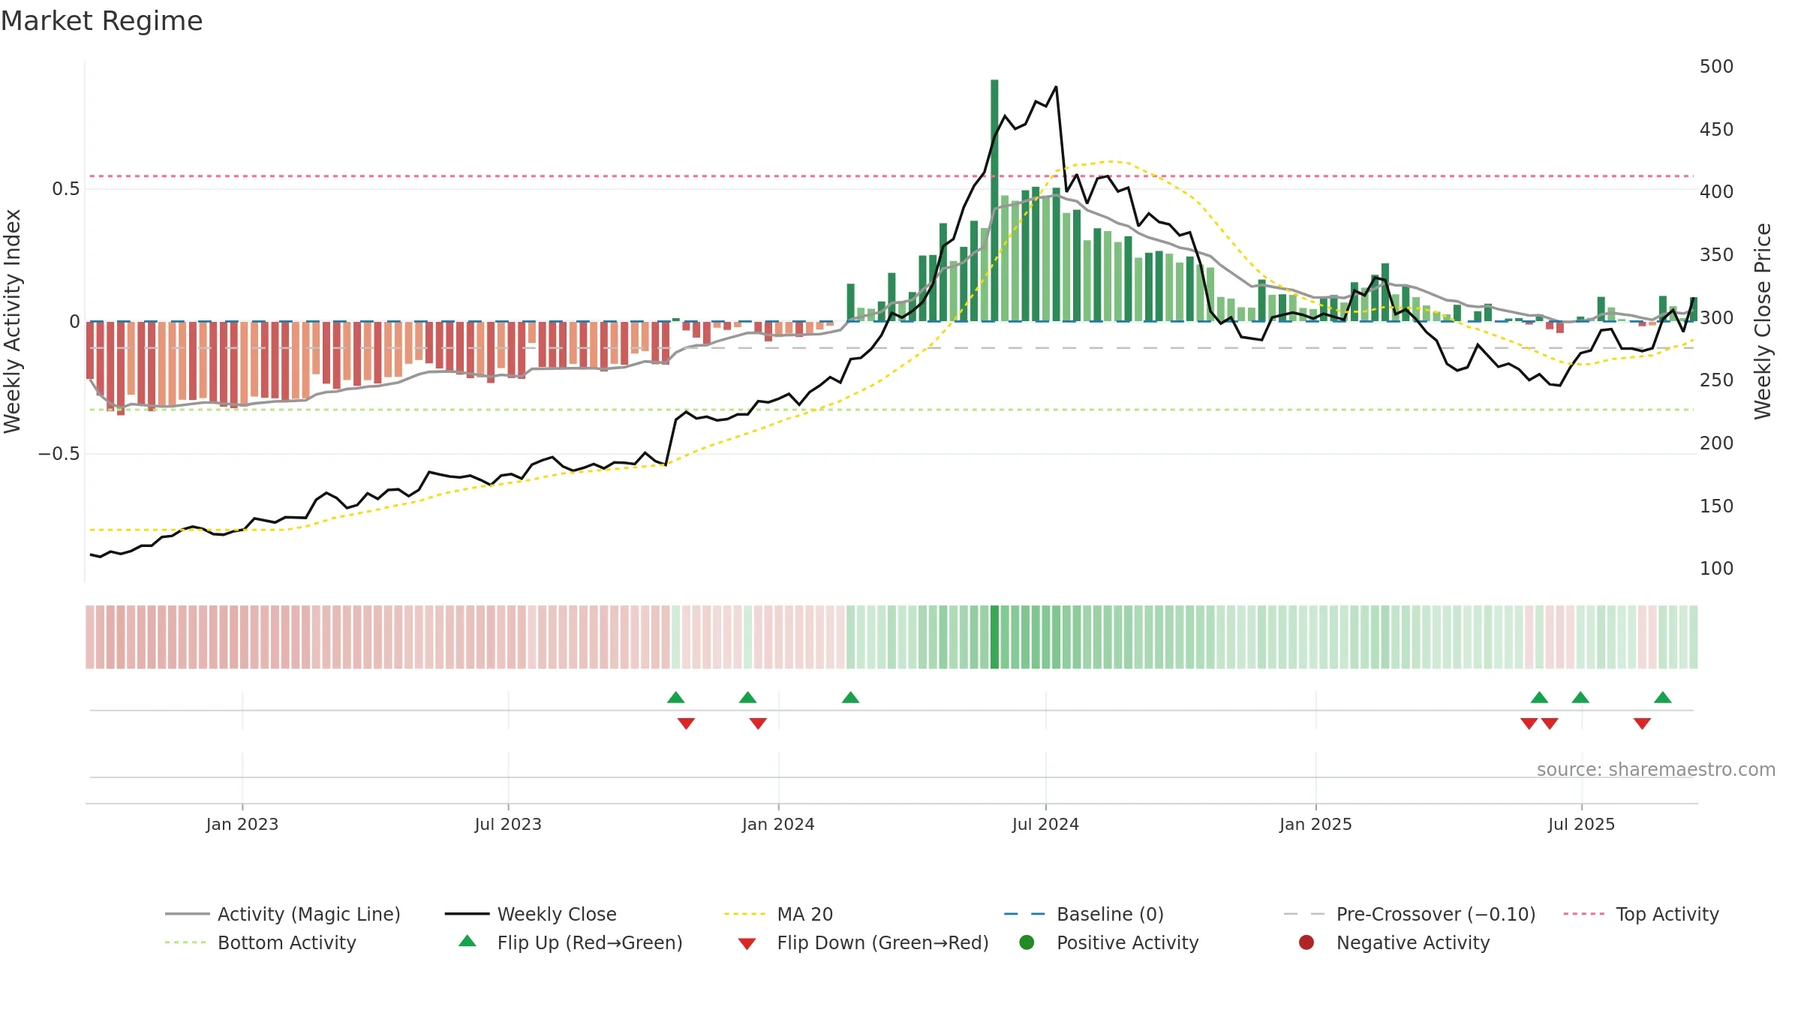The height and width of the screenshot is (1013, 1801).
Task: Click the red Flip Down triangle legend icon
Action: click(x=747, y=944)
